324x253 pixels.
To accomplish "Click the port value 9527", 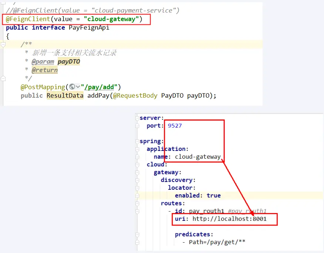I will (x=175, y=126).
